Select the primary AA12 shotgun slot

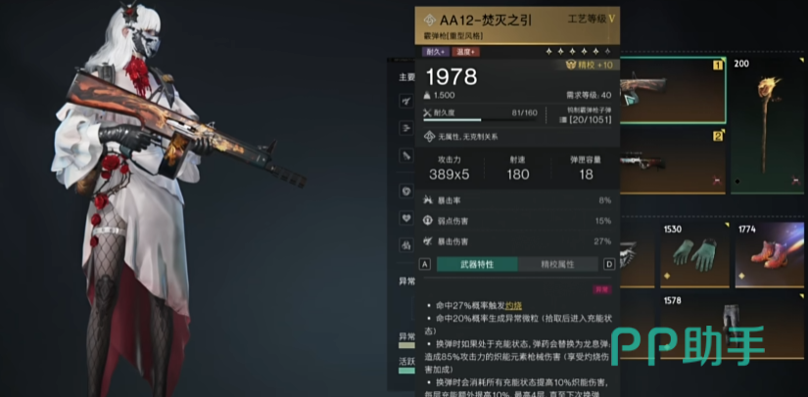(673, 91)
